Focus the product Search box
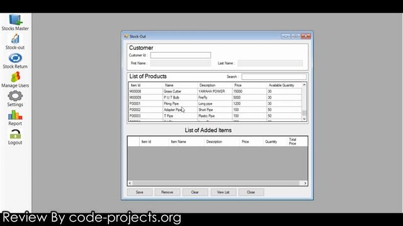This screenshot has width=403, height=226. [274, 77]
